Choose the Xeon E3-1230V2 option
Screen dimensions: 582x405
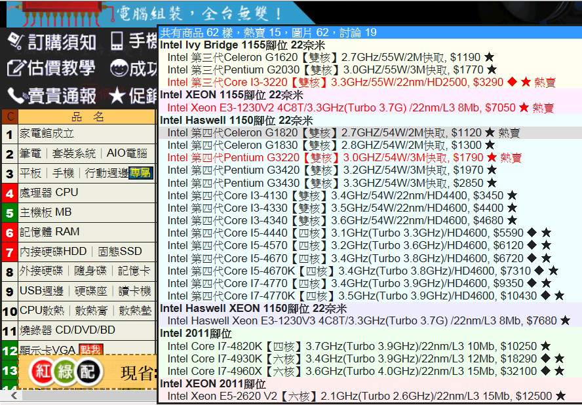click(360, 108)
